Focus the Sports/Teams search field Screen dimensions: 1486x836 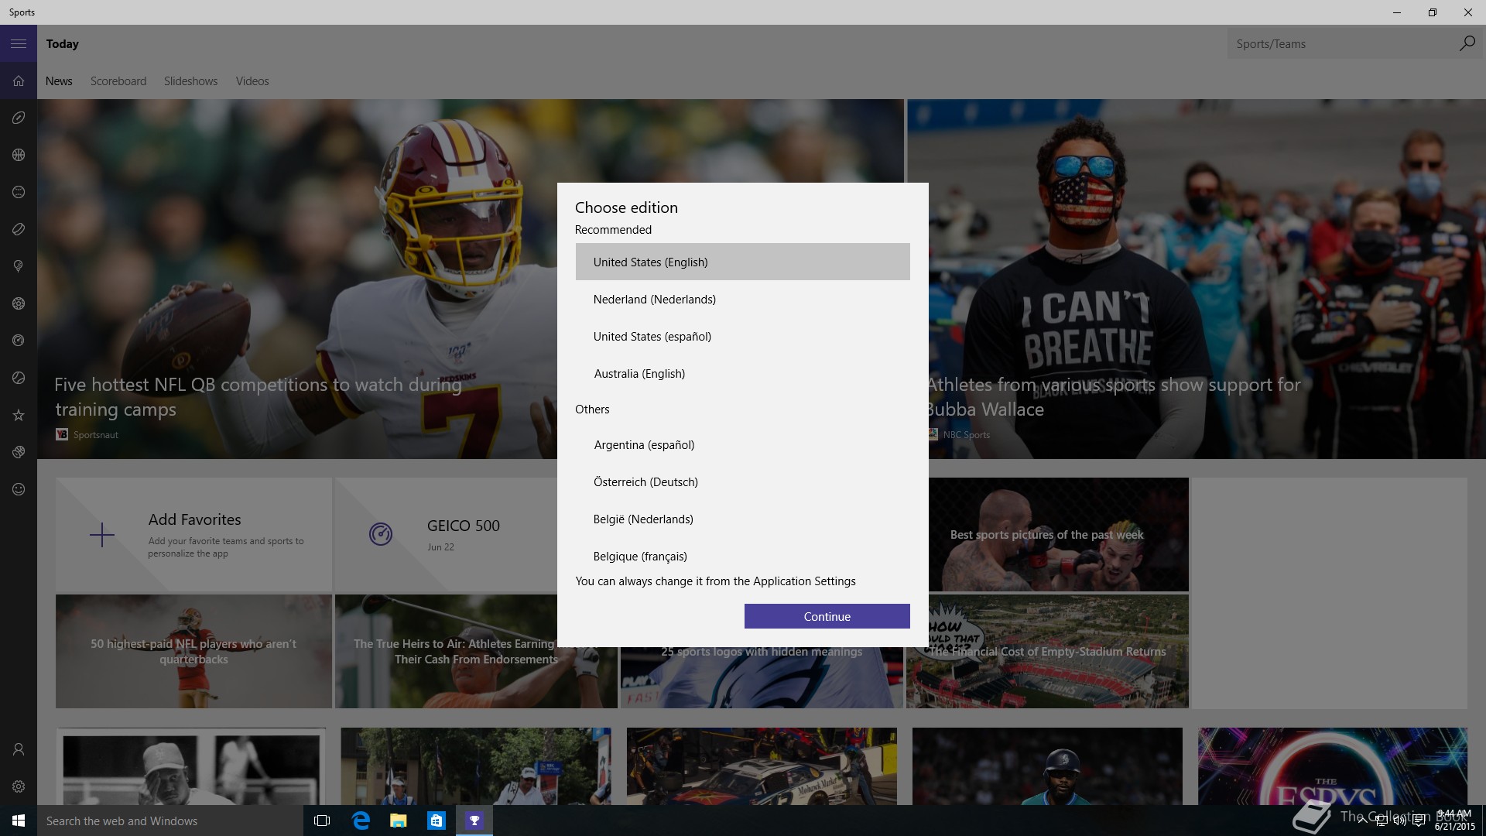[x=1343, y=43]
